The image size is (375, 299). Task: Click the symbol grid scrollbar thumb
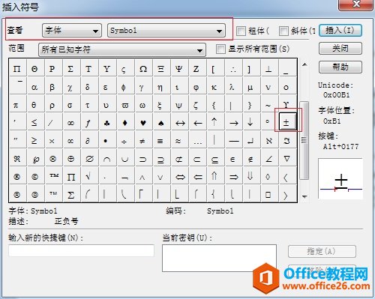pyautogui.click(x=304, y=140)
